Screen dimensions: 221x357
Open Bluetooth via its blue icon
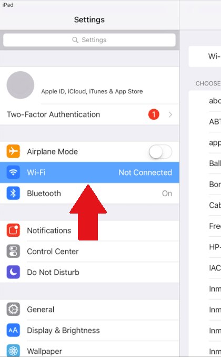[x=13, y=193]
